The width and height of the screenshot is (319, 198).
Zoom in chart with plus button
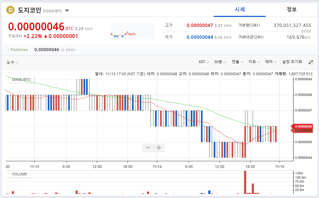[x=159, y=147]
